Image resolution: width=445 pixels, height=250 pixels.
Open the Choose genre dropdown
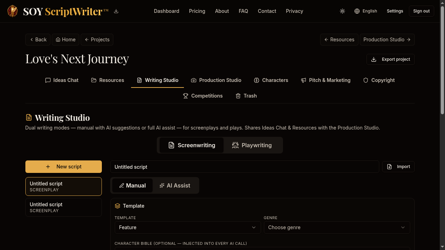(x=337, y=227)
